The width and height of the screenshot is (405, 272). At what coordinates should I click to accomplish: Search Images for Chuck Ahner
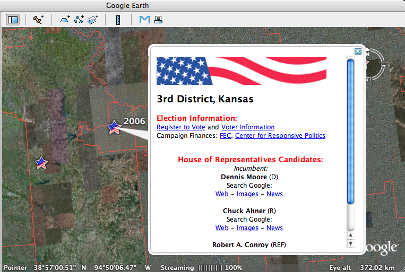(247, 228)
